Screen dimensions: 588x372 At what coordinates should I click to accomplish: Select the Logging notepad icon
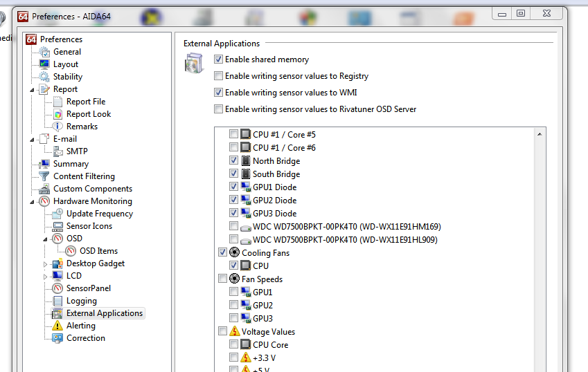coord(58,301)
